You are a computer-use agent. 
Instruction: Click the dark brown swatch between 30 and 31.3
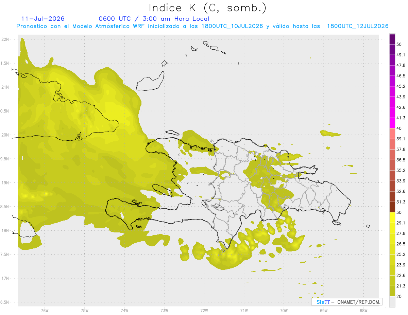[x=392, y=207]
